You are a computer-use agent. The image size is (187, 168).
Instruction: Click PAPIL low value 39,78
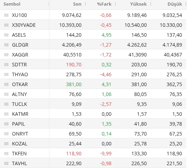[x=176, y=124]
